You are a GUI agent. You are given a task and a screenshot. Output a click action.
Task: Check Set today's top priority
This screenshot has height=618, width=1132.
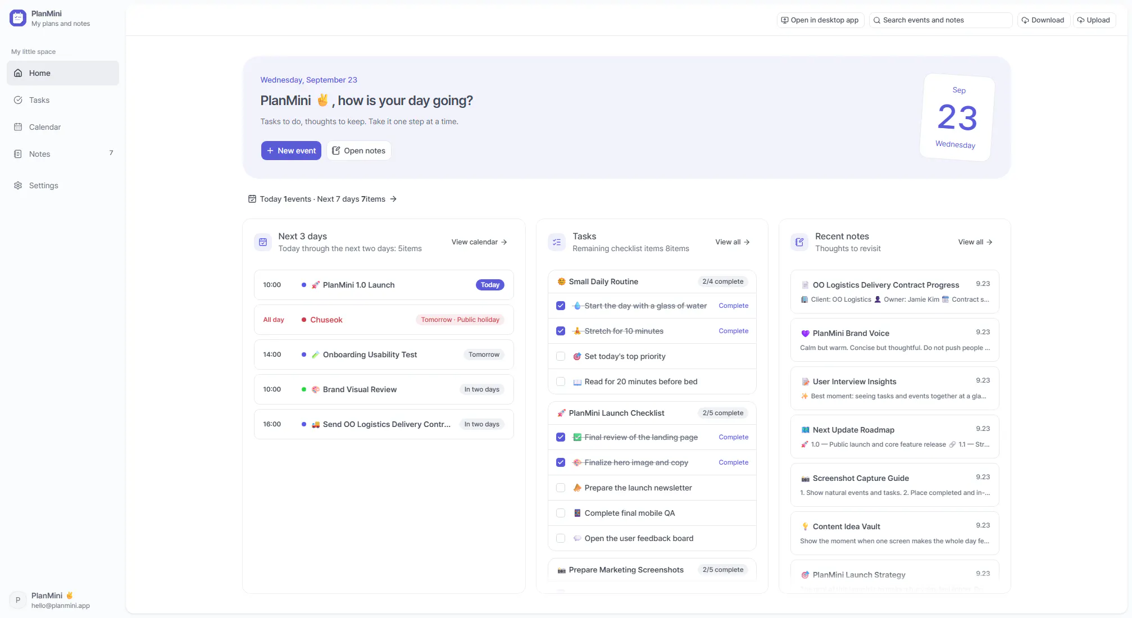click(561, 356)
